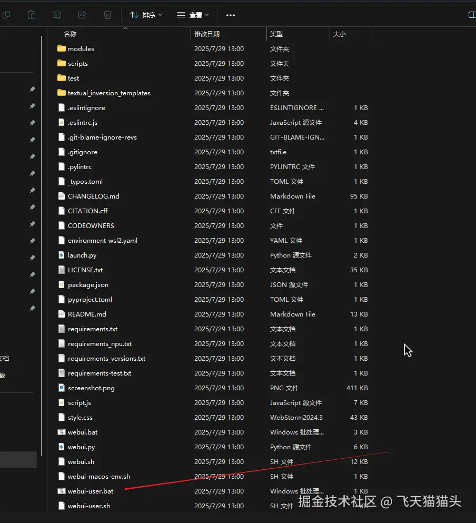Screen dimensions: 476x523
Task: Select the webui-user.sh file name
Action: point(89,506)
